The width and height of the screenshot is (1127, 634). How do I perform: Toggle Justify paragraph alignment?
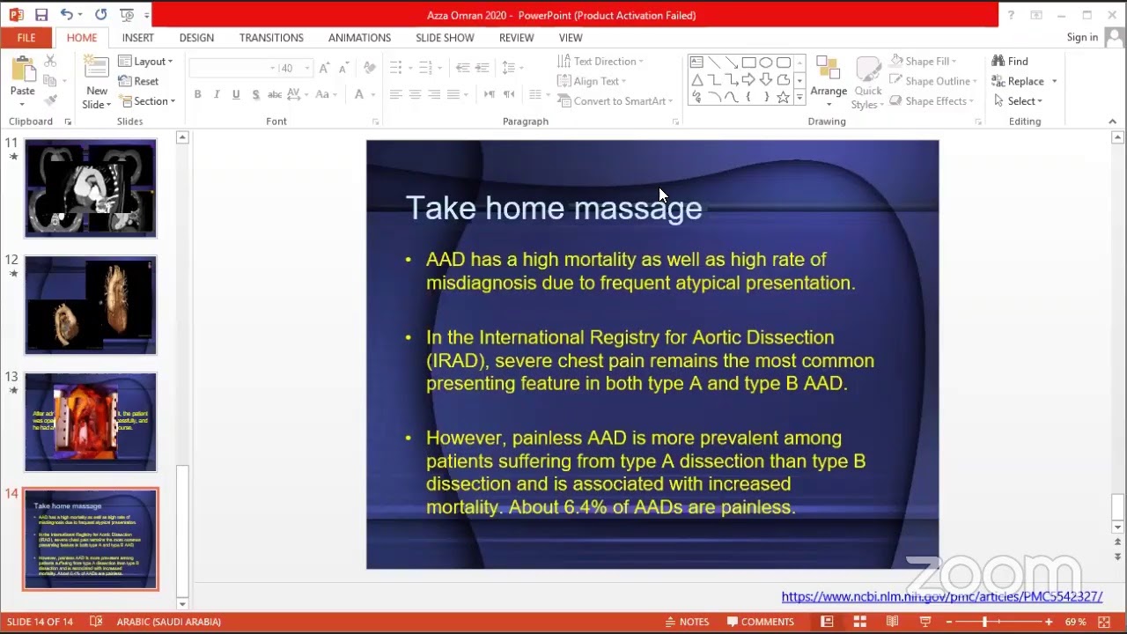click(x=453, y=94)
